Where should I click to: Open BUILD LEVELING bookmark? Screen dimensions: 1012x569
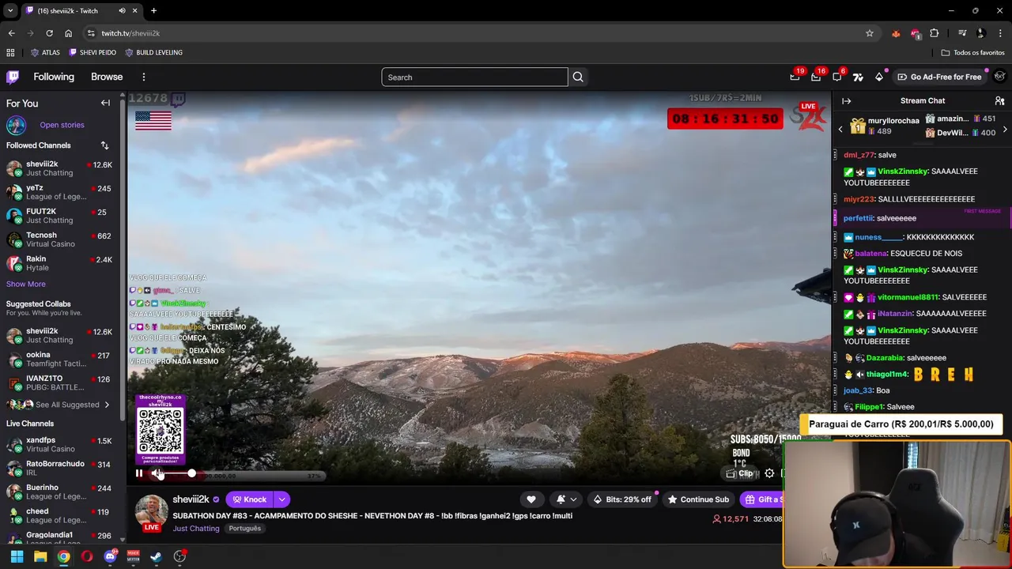pyautogui.click(x=153, y=52)
